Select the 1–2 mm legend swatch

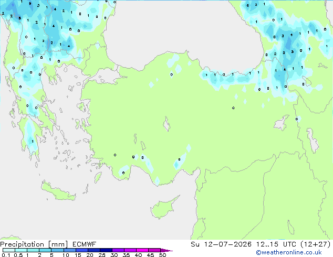(33, 250)
